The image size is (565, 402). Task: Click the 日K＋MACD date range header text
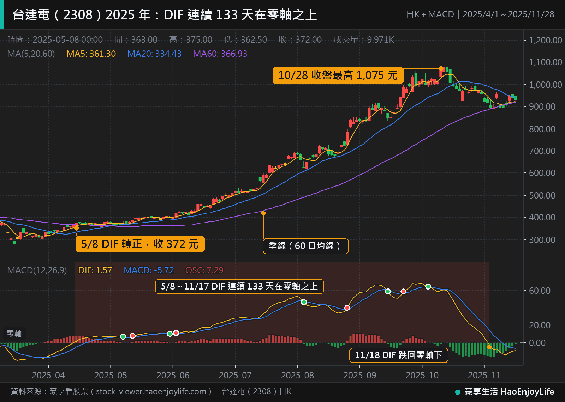480,14
